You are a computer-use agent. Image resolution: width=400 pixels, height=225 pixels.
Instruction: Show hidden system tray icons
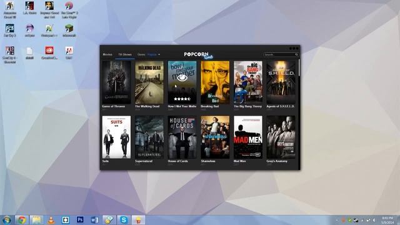(x=337, y=220)
